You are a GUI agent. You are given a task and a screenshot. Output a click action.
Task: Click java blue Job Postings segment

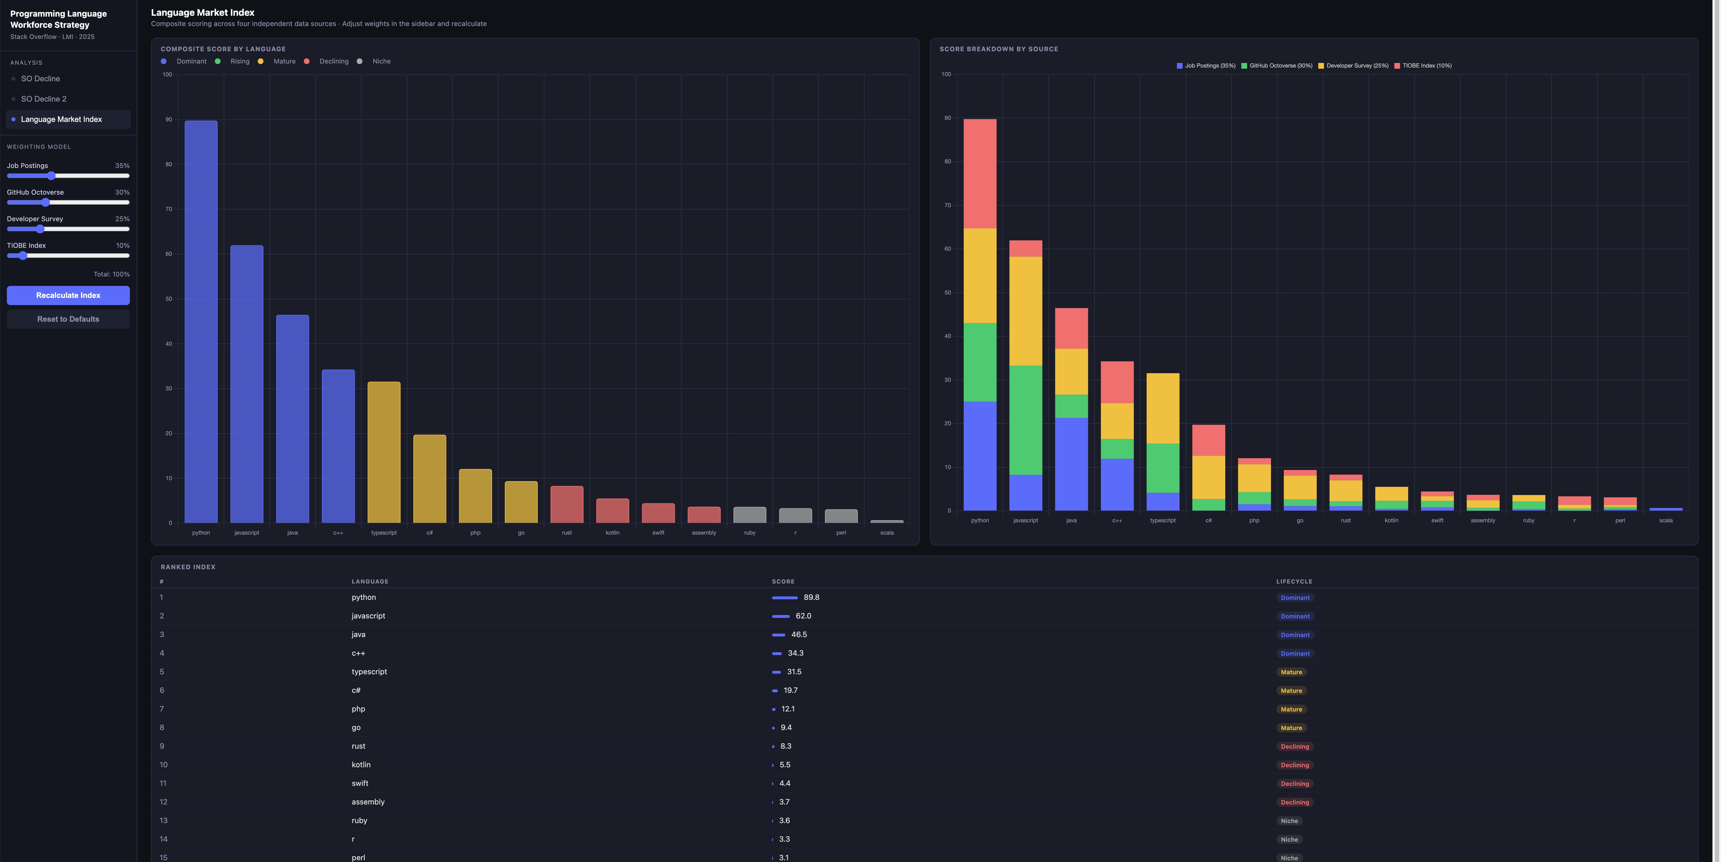pos(1072,464)
